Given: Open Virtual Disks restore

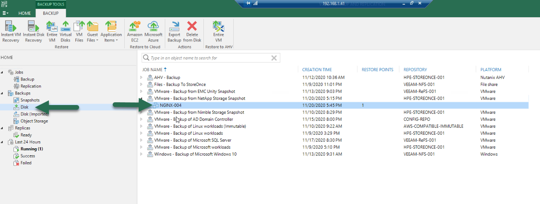Looking at the screenshot, I should tap(66, 32).
